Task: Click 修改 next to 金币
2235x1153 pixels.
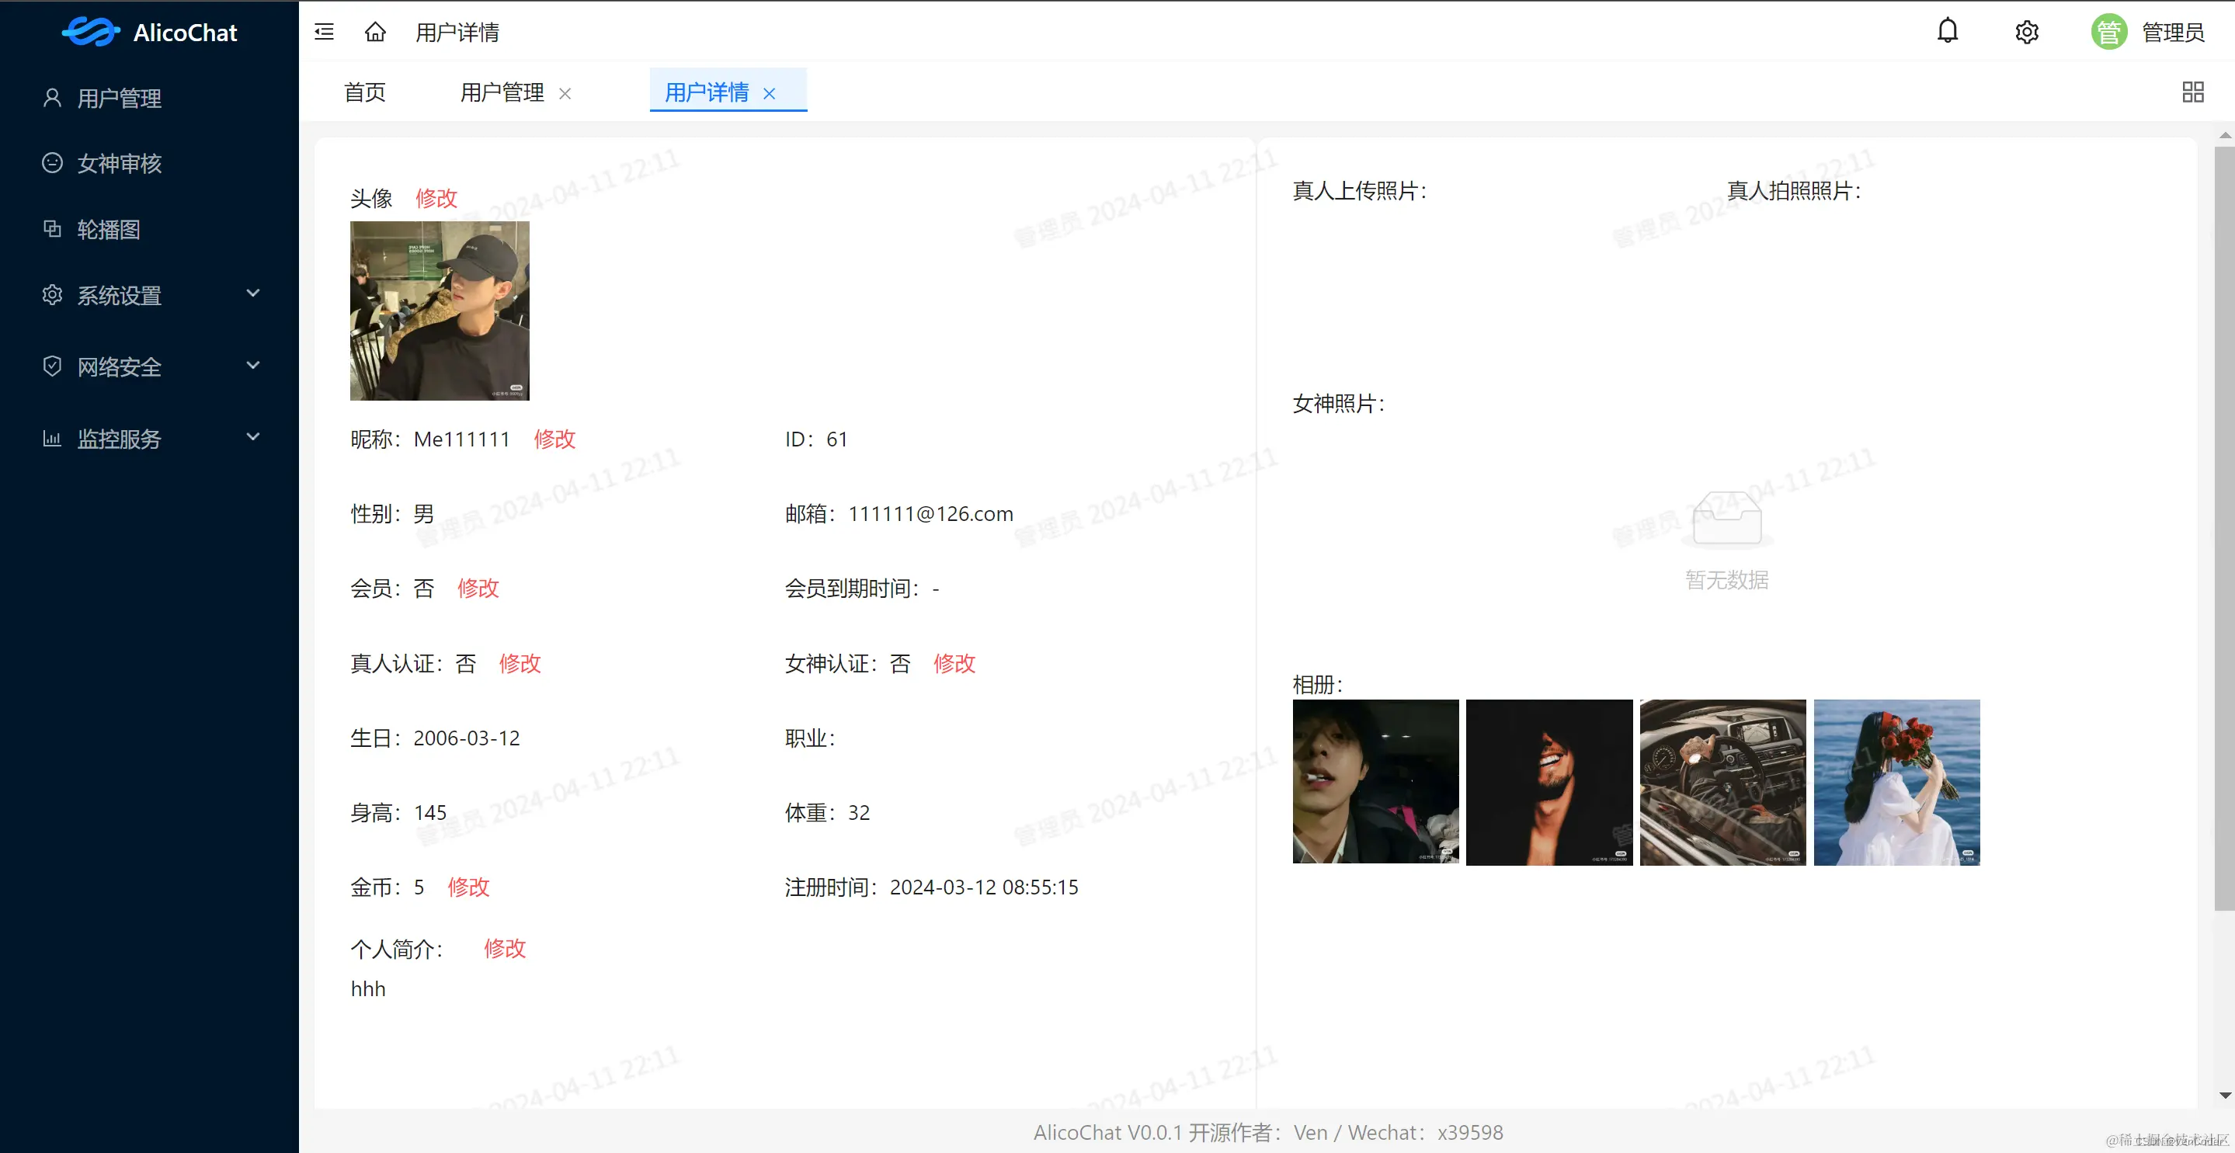Action: tap(468, 887)
